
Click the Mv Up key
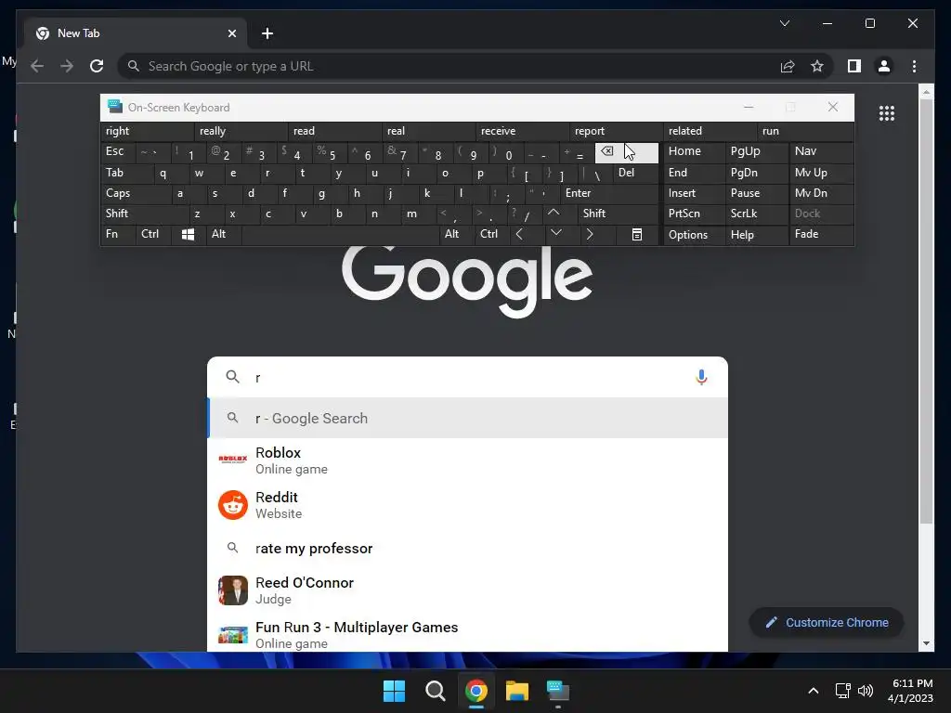821,173
